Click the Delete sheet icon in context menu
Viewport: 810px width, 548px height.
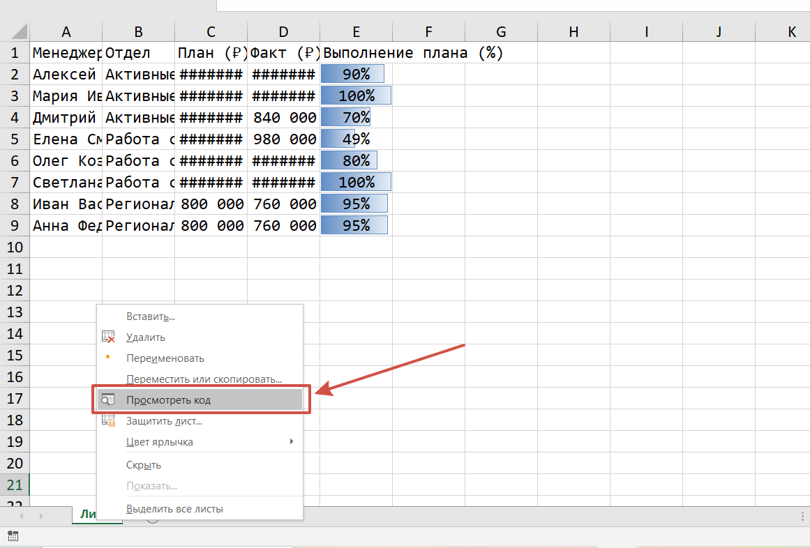pos(108,337)
